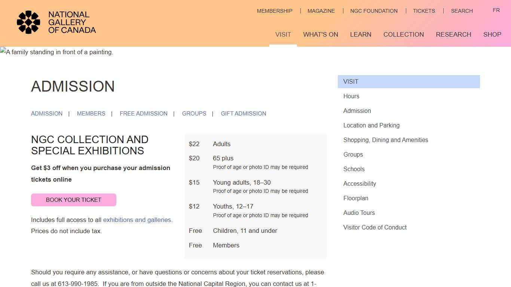Open Hours in the Visit sidebar
This screenshot has width=511, height=287.
pos(351,96)
